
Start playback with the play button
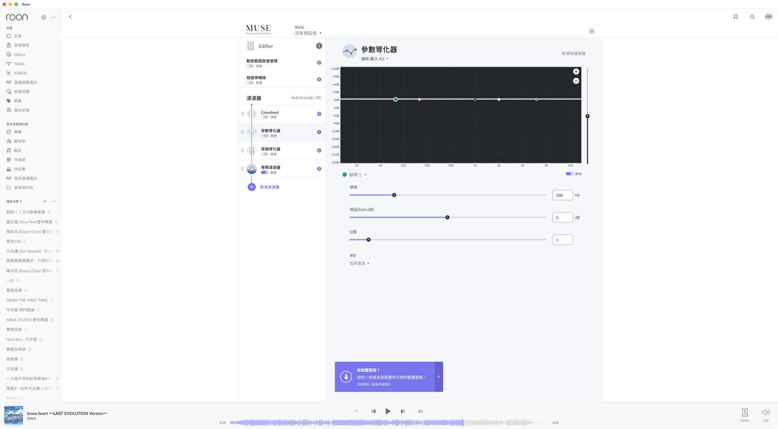click(388, 411)
